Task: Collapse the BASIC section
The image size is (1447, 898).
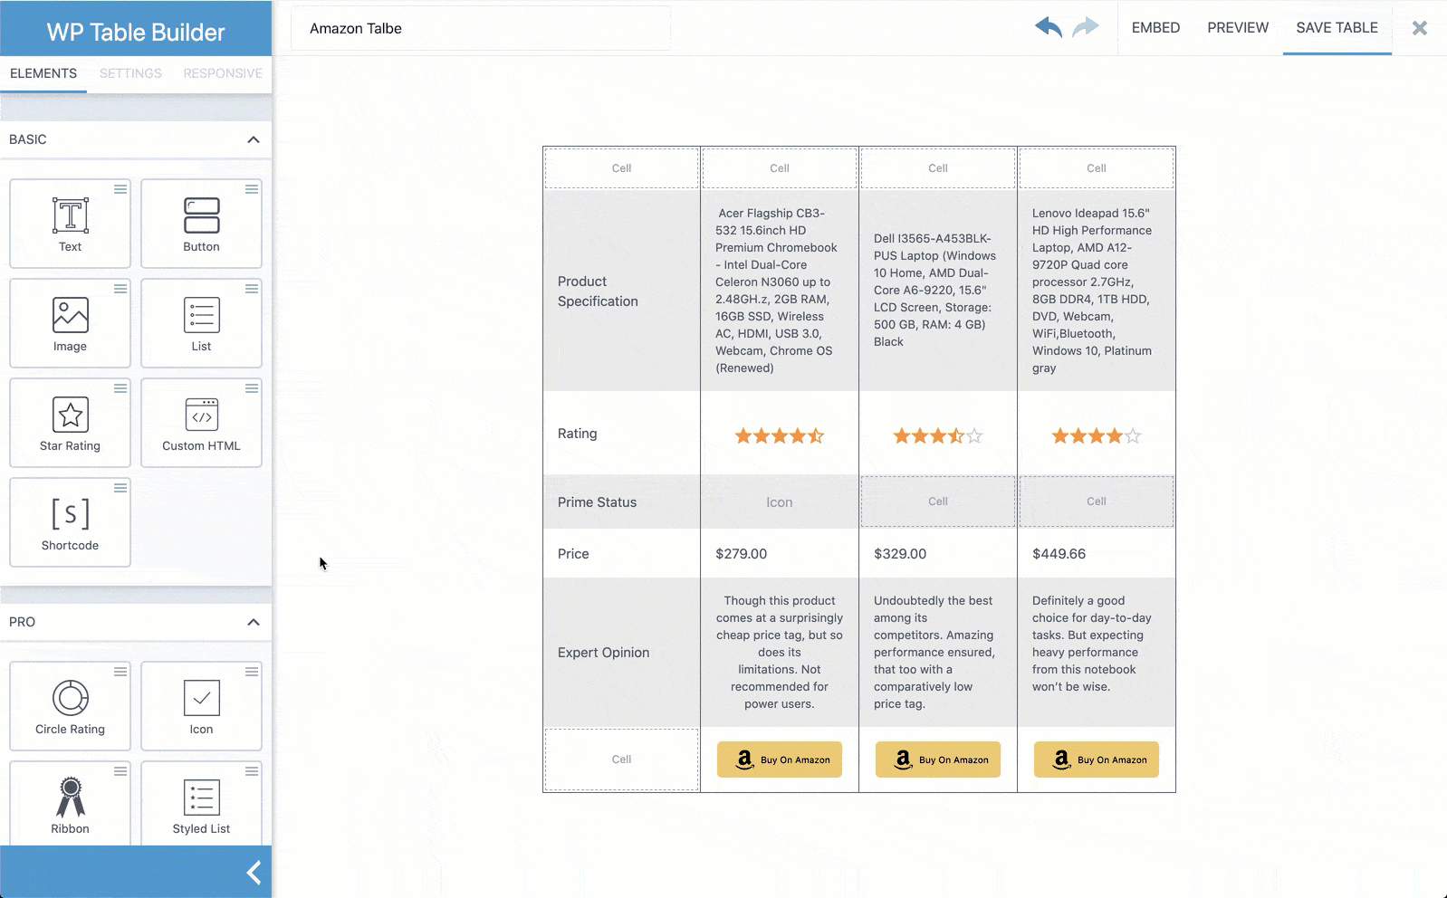Action: tap(254, 139)
